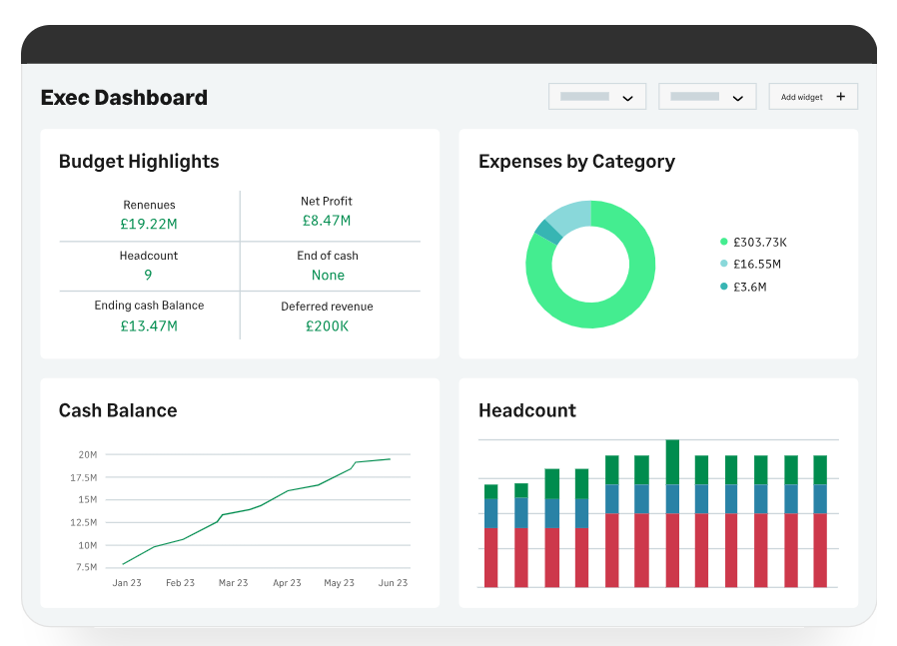Image resolution: width=897 pixels, height=646 pixels.
Task: Select the Expenses by Category widget heading
Action: click(x=576, y=162)
